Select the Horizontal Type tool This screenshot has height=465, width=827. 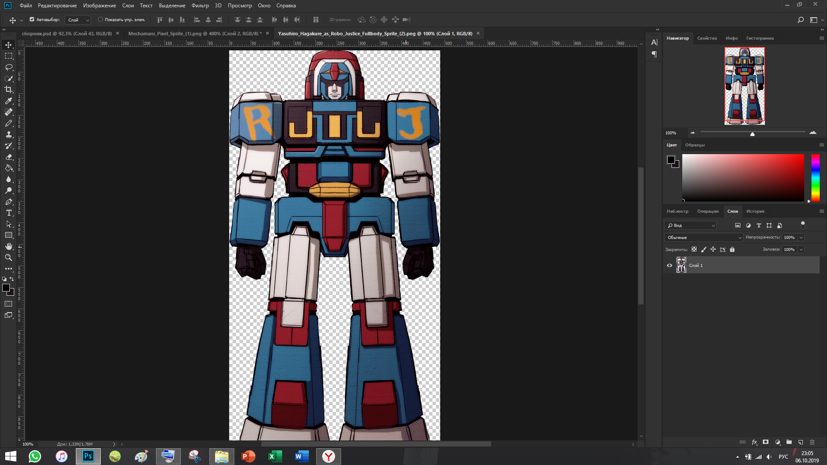pos(9,213)
